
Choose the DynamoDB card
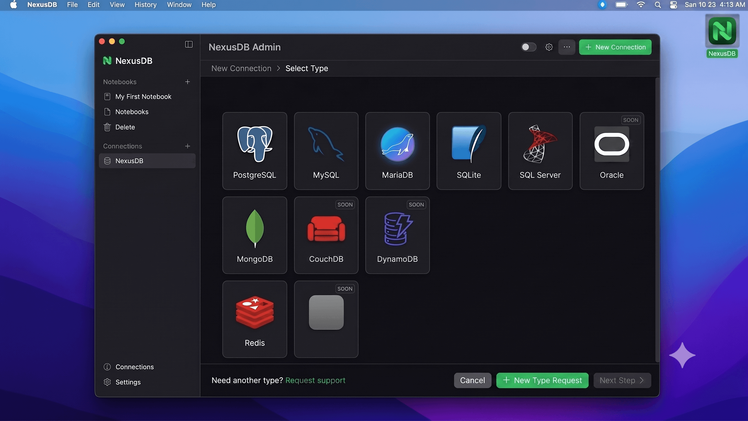click(397, 235)
